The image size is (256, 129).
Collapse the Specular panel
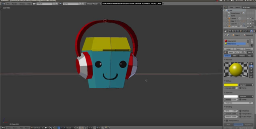click(x=225, y=93)
